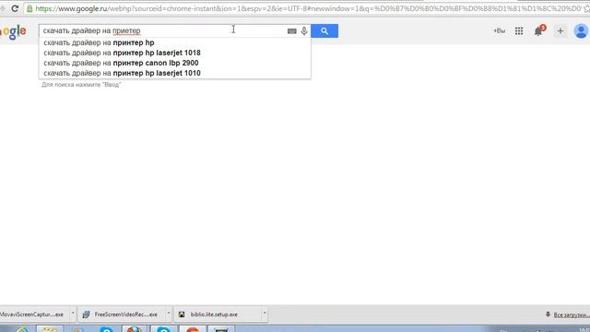Viewport: 590px width, 332px height.
Task: Expand MovaviScreenCaptur download options arrow
Action: 73,314
